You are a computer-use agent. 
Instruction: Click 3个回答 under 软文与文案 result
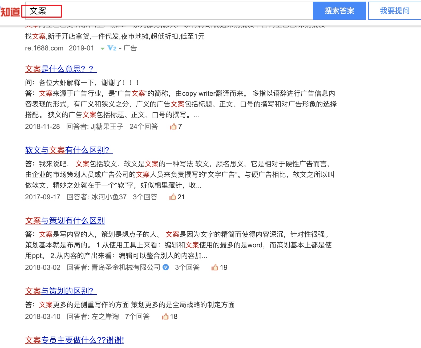click(x=145, y=197)
